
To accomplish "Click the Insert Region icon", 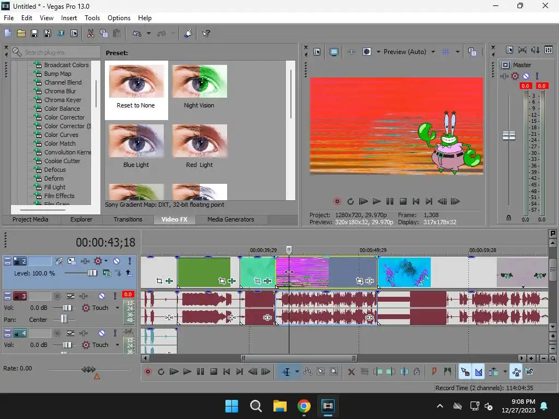I will pyautogui.click(x=448, y=372).
